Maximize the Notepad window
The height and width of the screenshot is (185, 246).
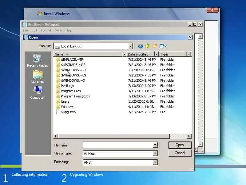195,24
